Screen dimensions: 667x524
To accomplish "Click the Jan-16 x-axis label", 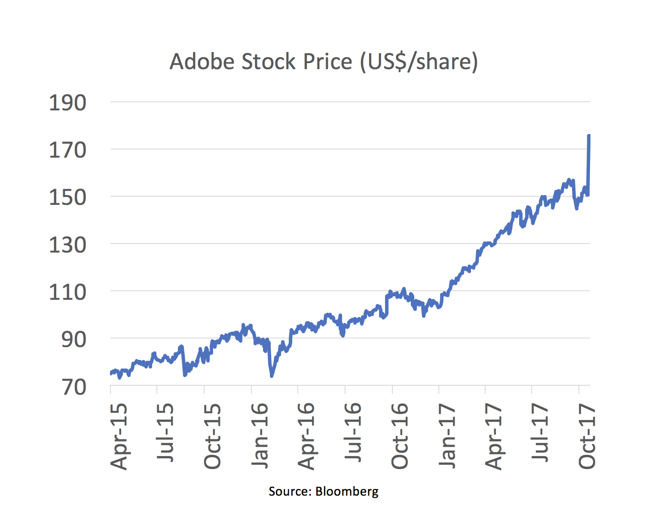I will pos(260,436).
